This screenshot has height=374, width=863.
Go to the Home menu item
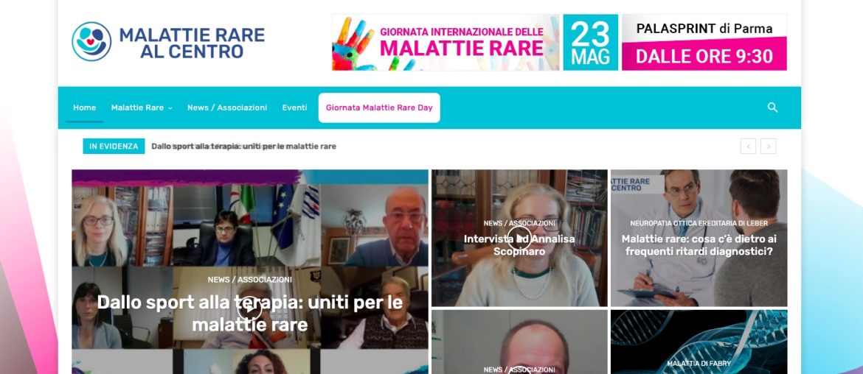tap(84, 107)
